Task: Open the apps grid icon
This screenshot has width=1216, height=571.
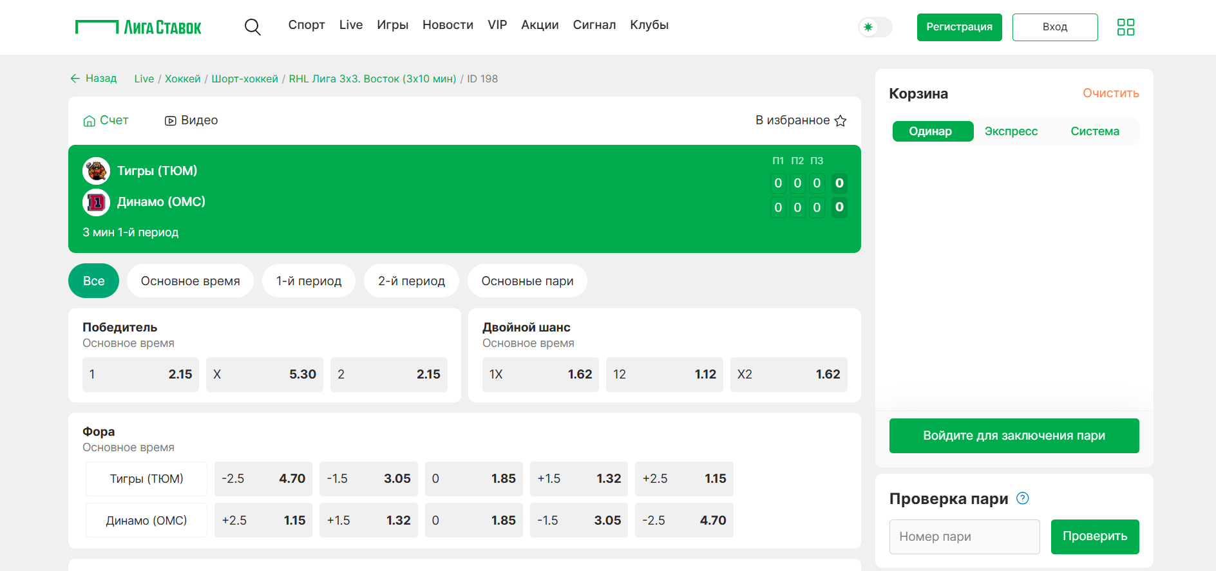Action: tap(1125, 27)
